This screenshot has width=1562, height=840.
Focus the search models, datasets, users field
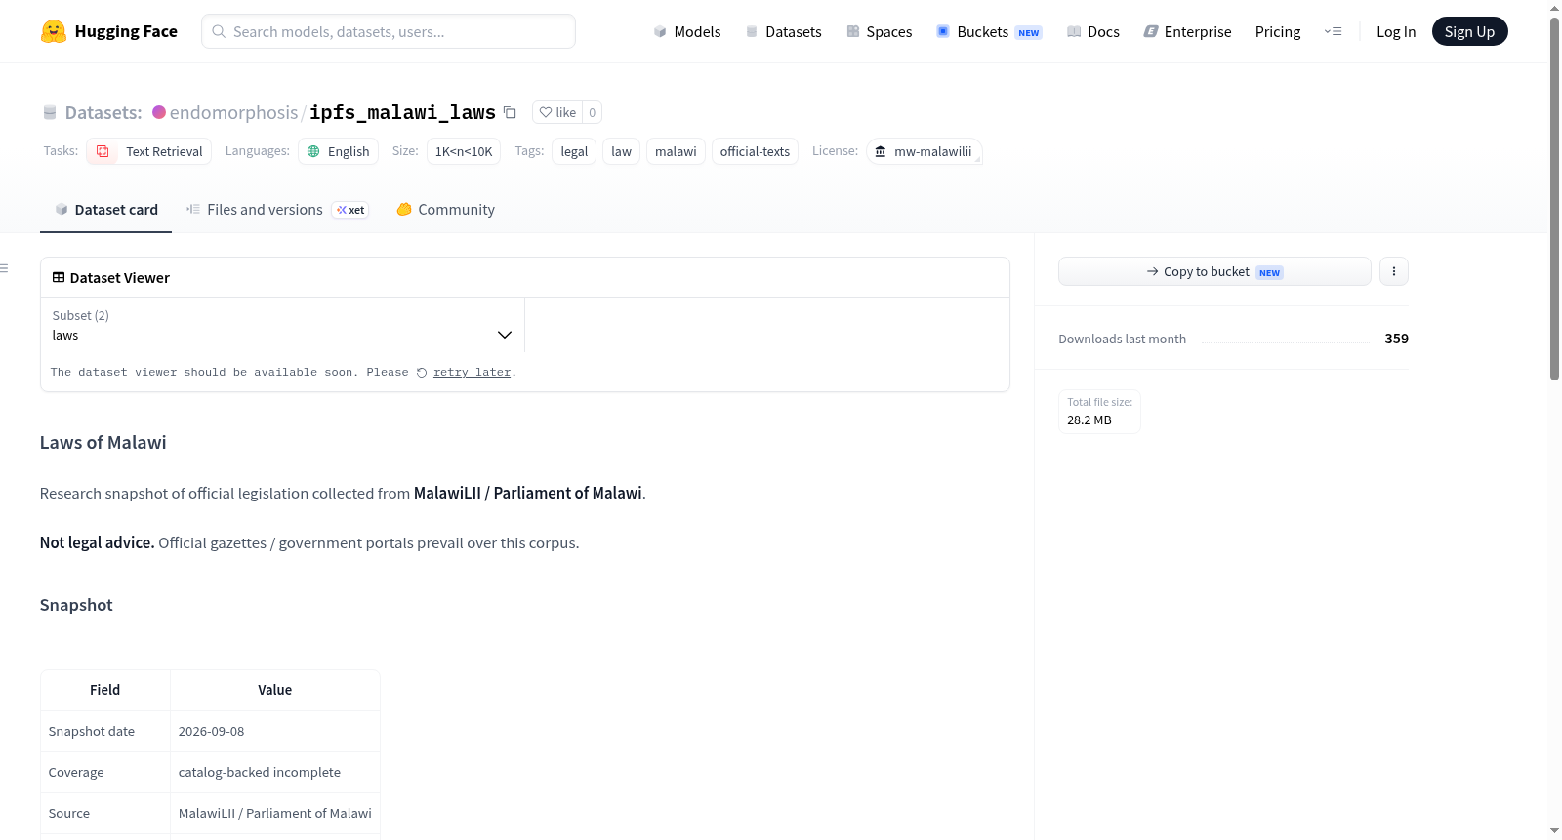click(389, 31)
